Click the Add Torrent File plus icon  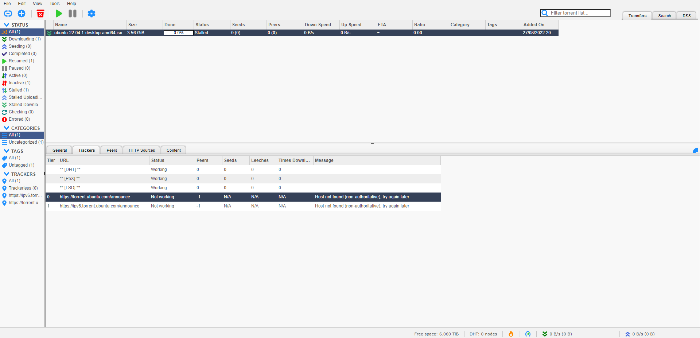coord(22,13)
